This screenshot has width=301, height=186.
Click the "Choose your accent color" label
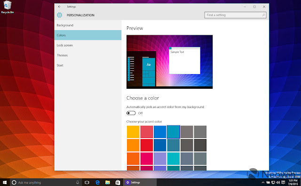coord(144,122)
